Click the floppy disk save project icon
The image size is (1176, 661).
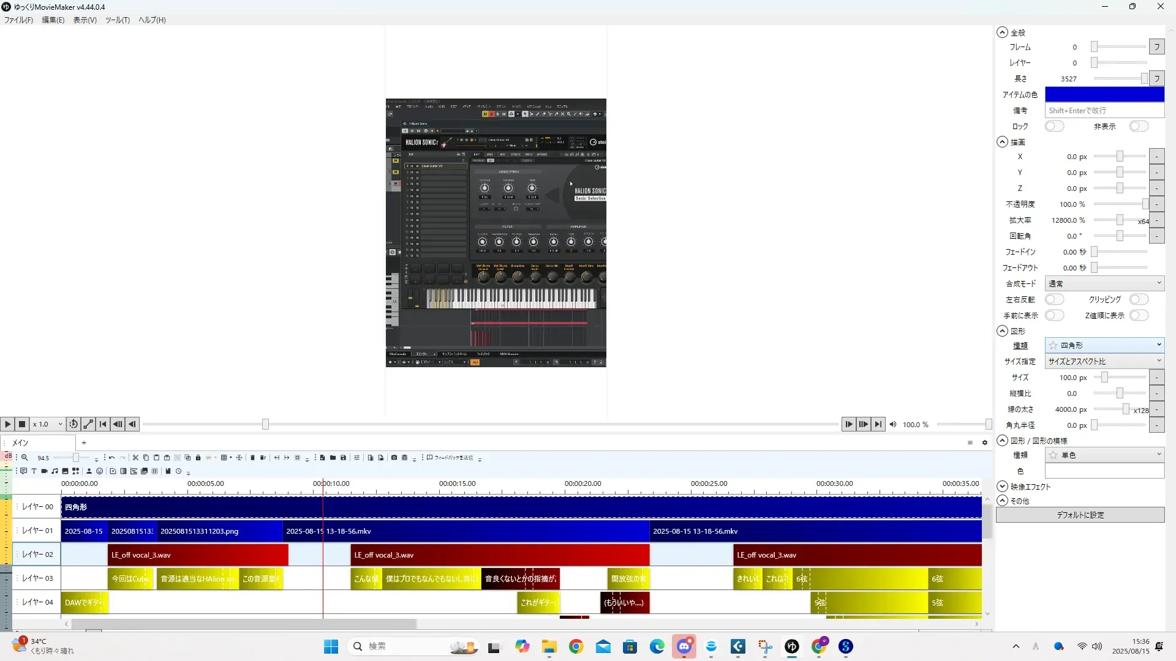(x=343, y=458)
